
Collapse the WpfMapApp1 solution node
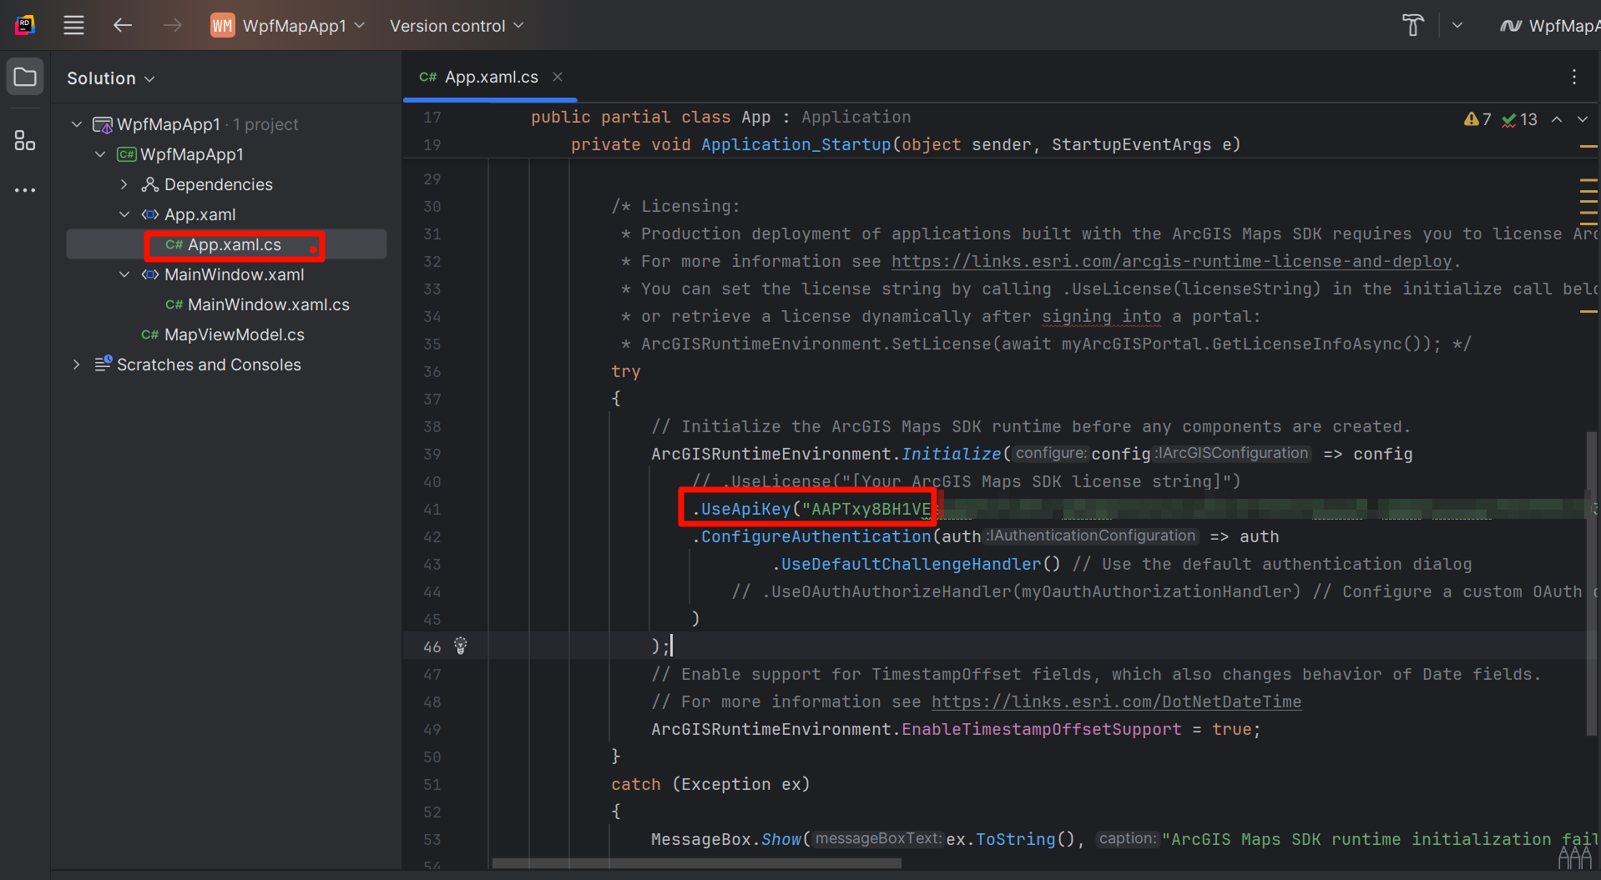(77, 124)
